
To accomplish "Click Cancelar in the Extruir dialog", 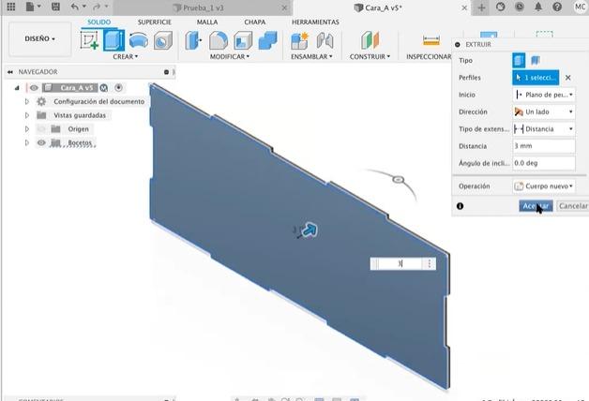I will click(572, 205).
